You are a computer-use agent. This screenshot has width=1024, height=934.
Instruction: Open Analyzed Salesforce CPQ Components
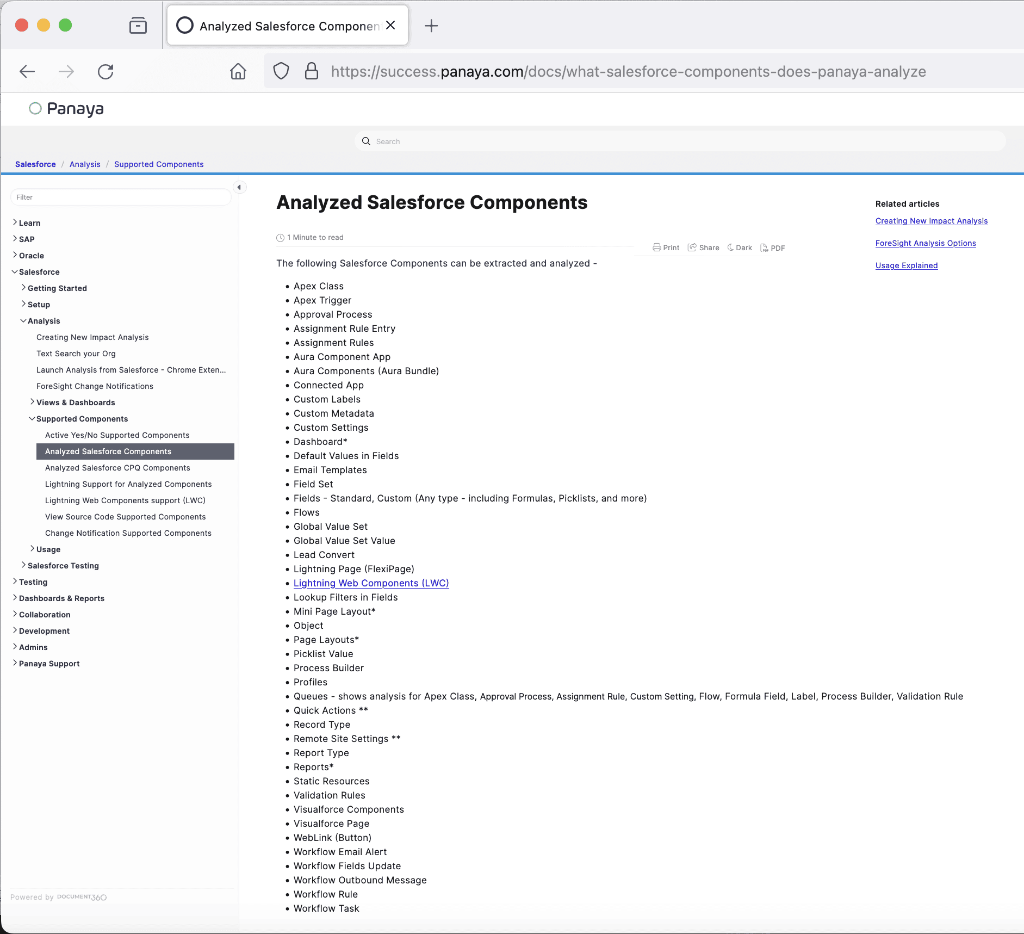point(117,468)
